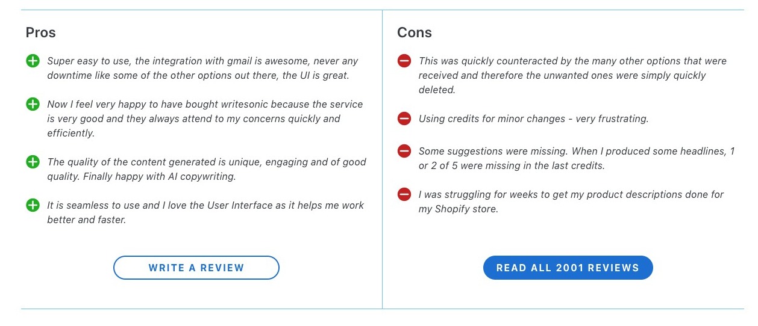Click the 'quality of the content generated' review text

[206, 169]
